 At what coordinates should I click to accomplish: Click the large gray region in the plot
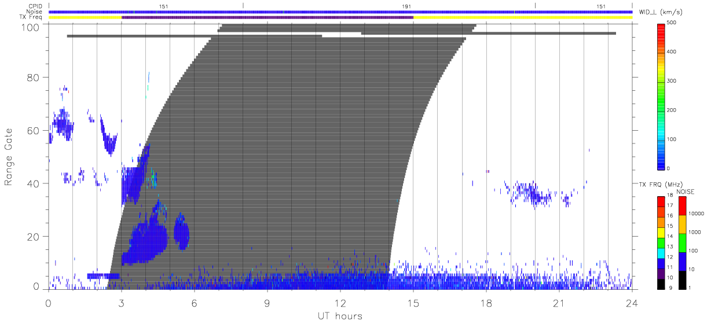[x=289, y=156]
